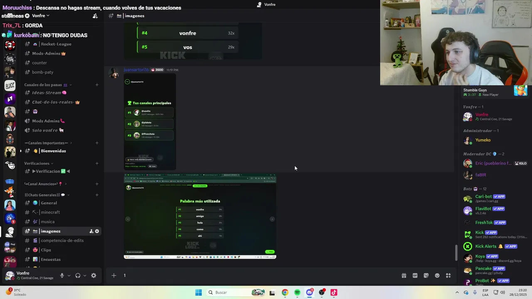Open Tus canales principales image attachment
This screenshot has height=299, width=532.
click(x=150, y=123)
